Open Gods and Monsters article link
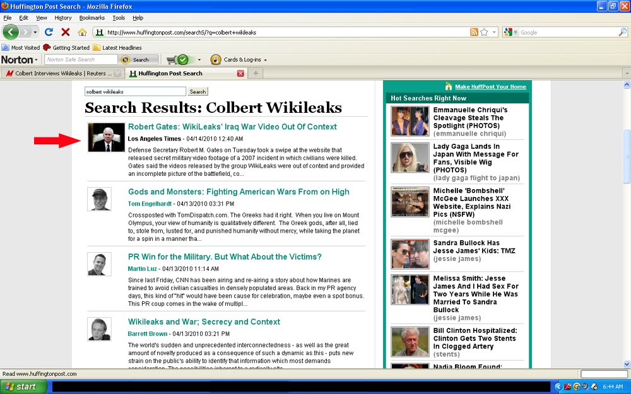 [239, 192]
